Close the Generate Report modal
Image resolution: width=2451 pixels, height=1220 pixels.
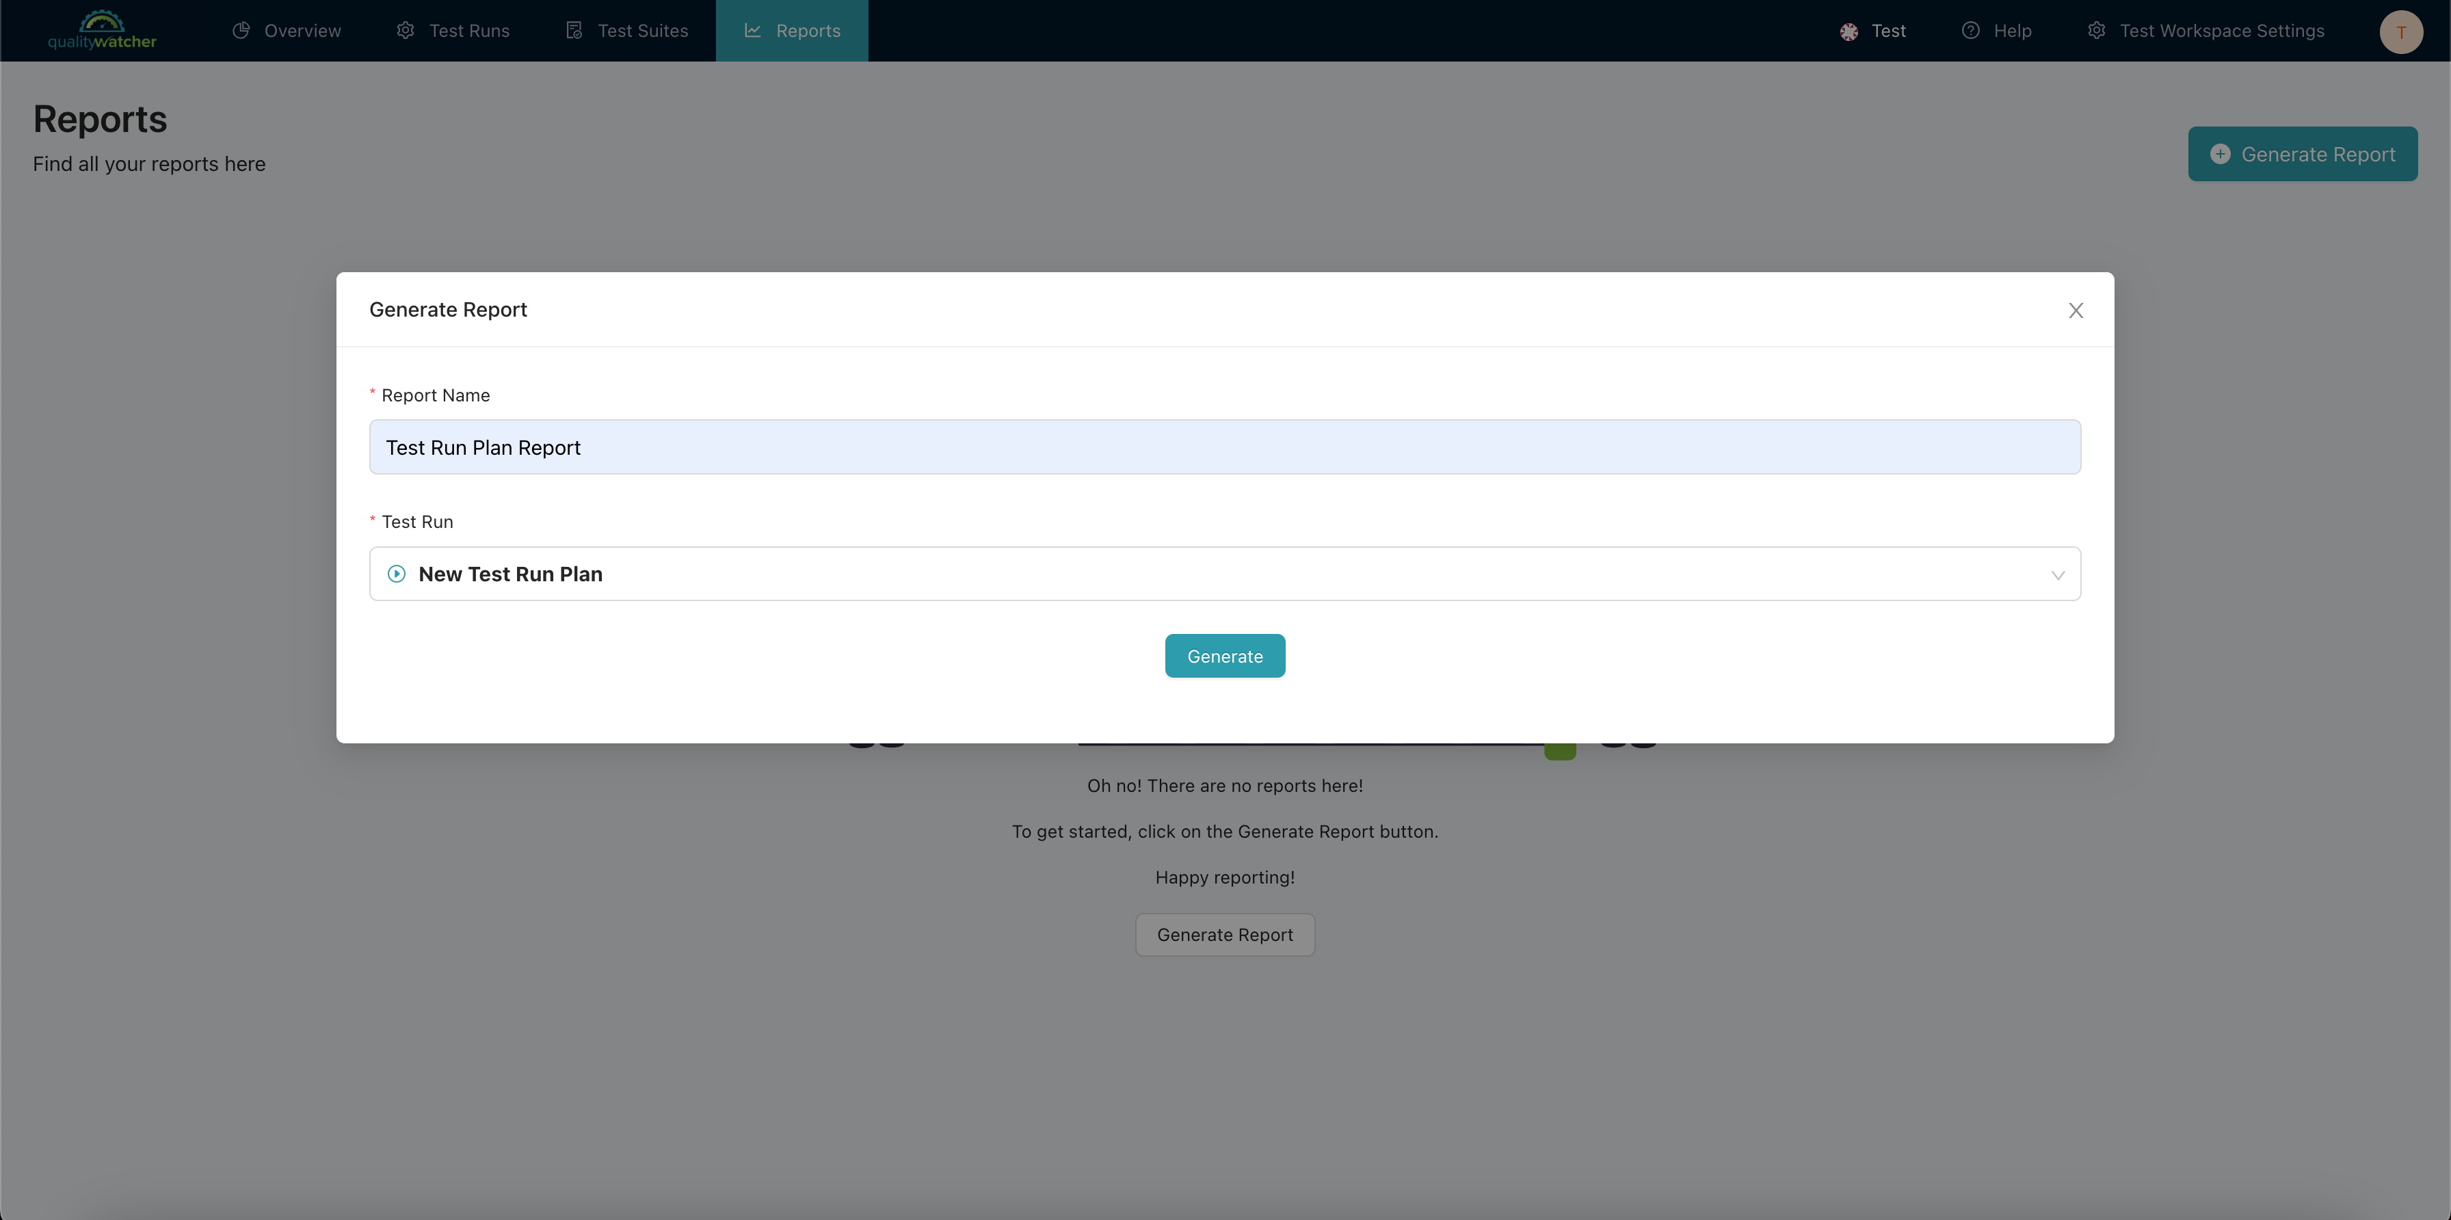tap(2074, 310)
